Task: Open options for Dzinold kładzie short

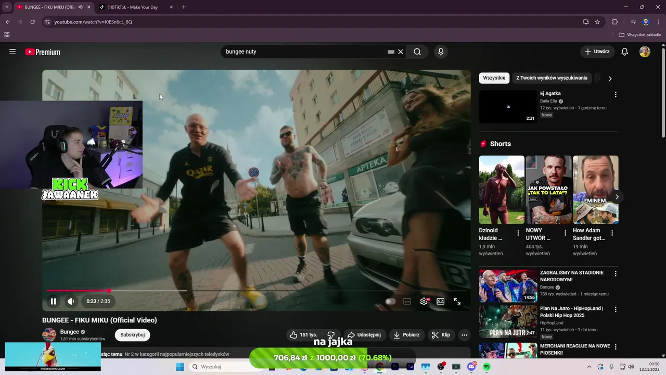Action: coord(518,233)
